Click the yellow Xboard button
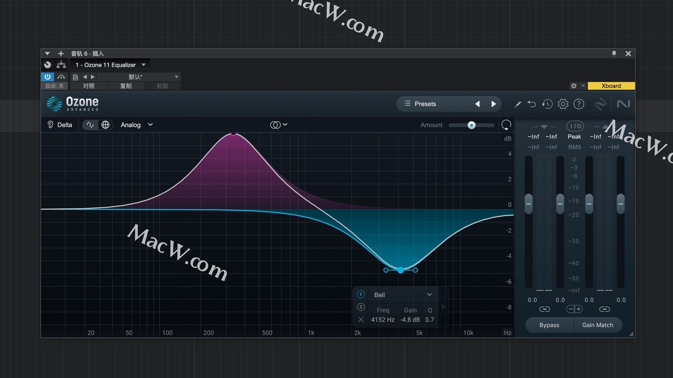673x378 pixels. pos(611,86)
